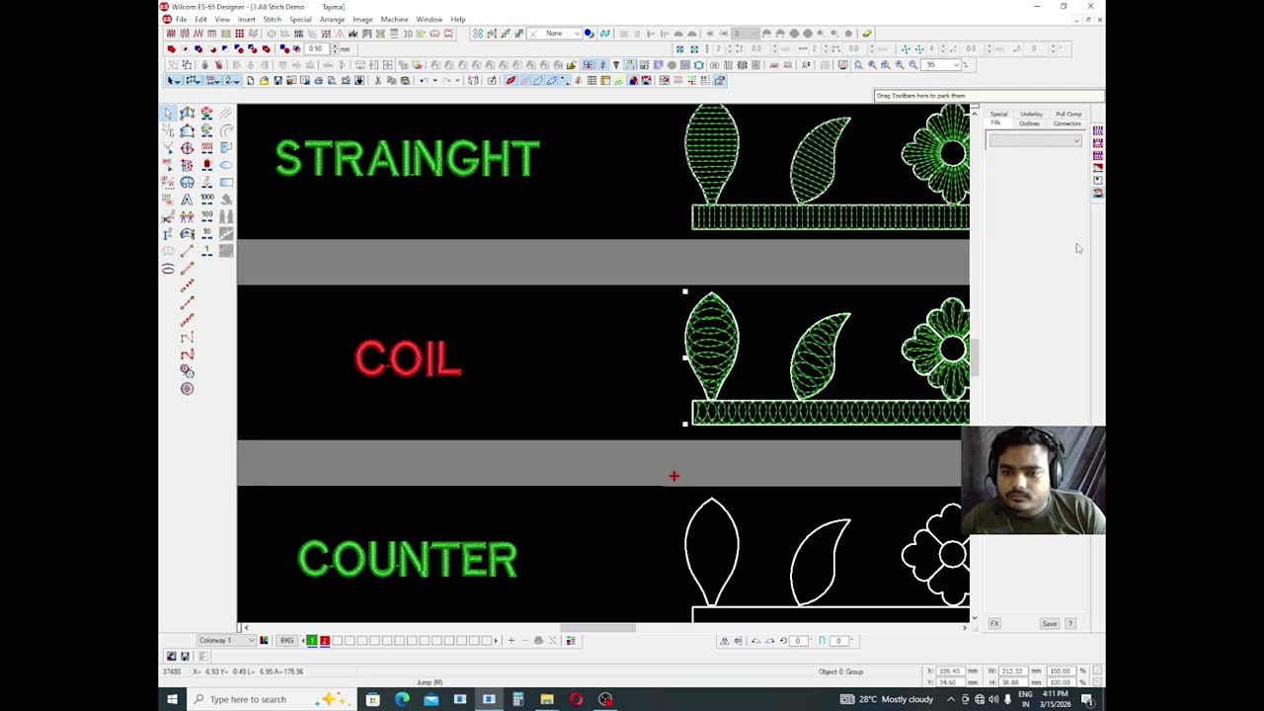Click the help question mark button in panel
Screen dimensions: 1264x711
1070,624
